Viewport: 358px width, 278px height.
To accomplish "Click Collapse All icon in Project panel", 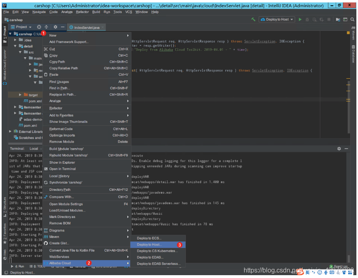I will tap(46, 27).
